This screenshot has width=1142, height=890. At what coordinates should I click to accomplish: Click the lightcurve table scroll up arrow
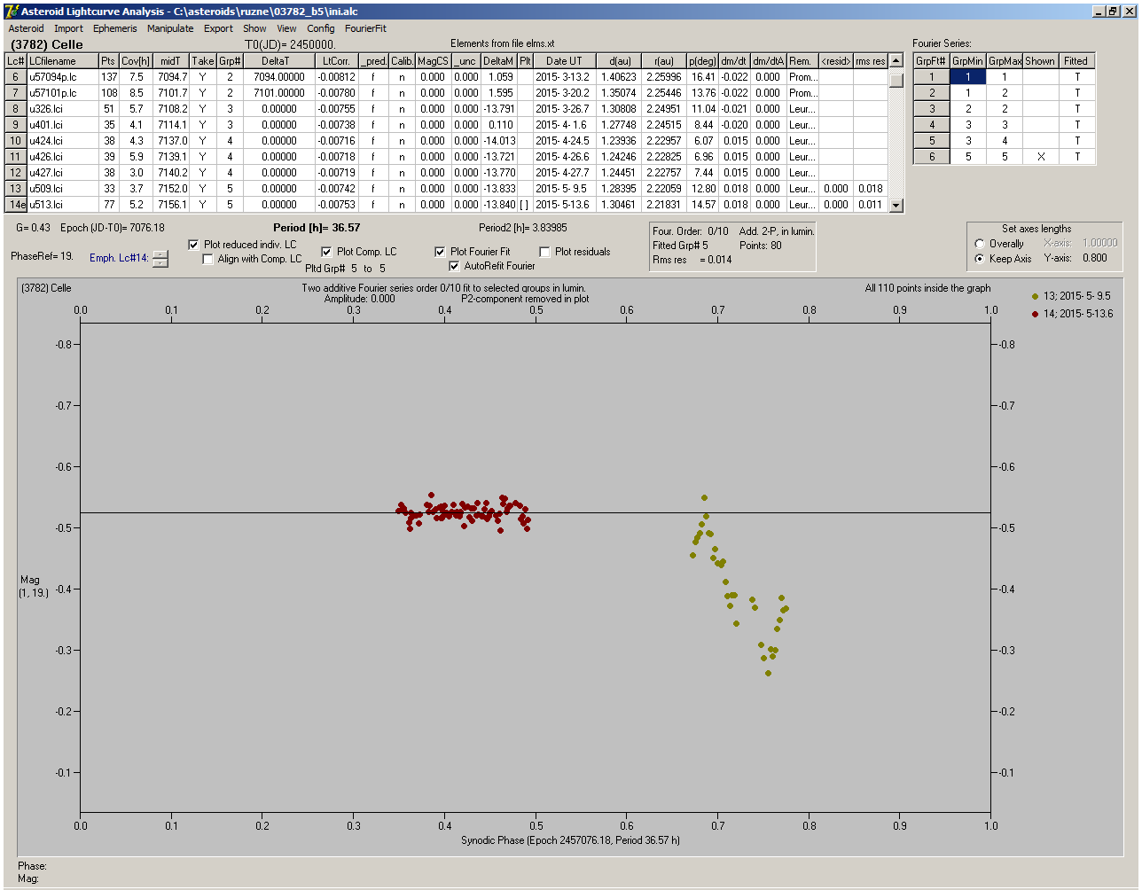(x=896, y=61)
